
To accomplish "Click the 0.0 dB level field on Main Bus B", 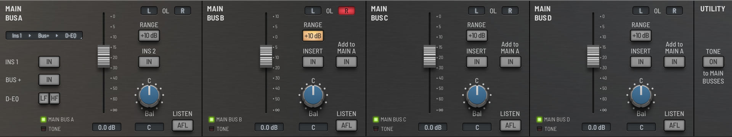I will (269, 127).
